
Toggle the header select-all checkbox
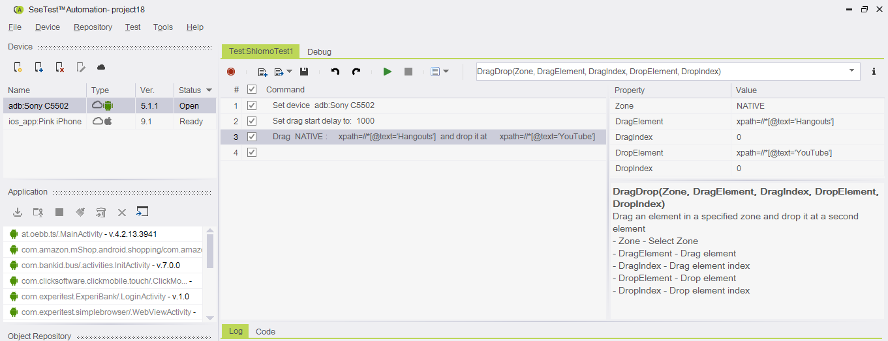click(252, 90)
